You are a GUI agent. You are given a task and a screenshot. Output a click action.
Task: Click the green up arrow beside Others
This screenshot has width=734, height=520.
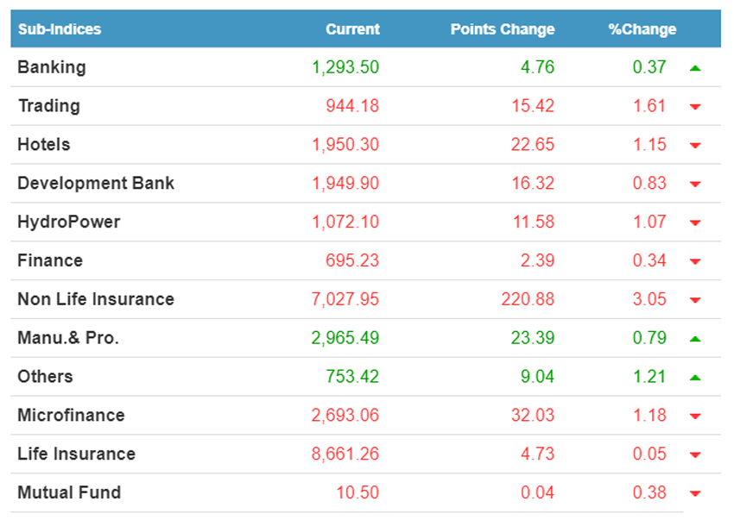[x=695, y=378]
